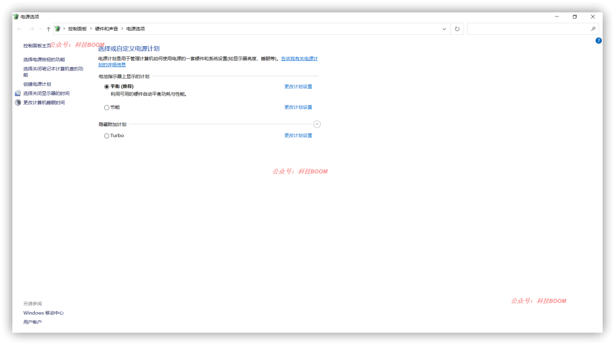Open 创建电源计划 link
The width and height of the screenshot is (615, 345).
click(x=37, y=84)
